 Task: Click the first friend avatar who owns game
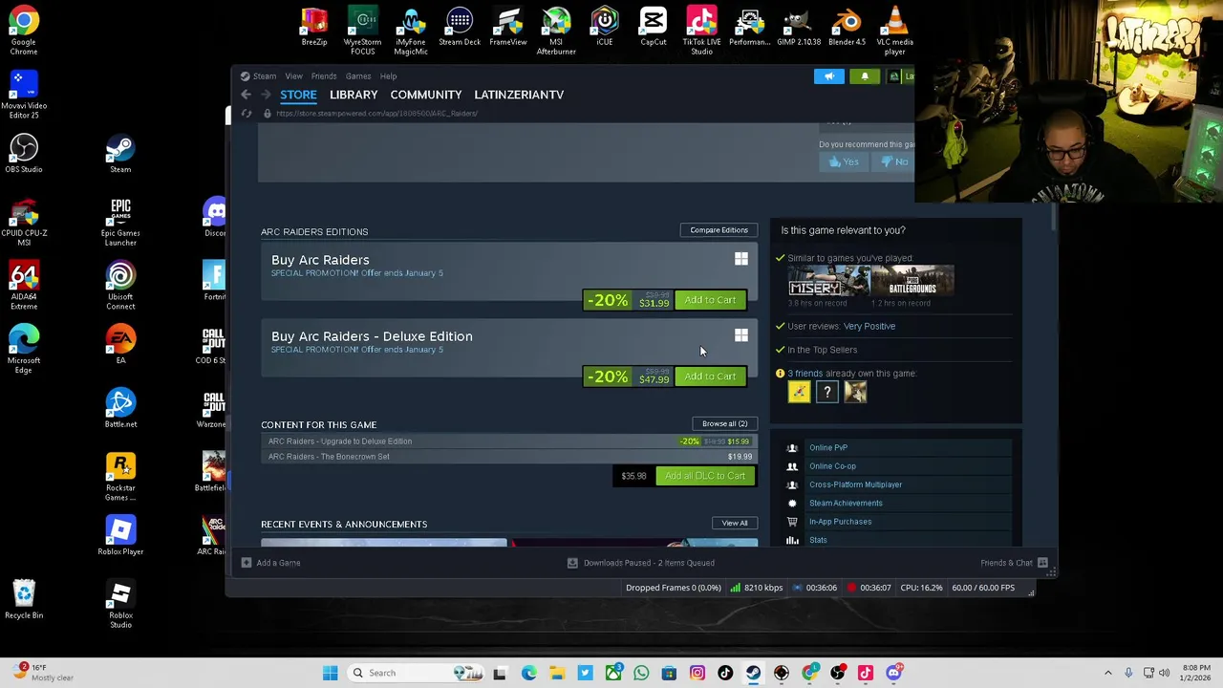click(x=799, y=391)
